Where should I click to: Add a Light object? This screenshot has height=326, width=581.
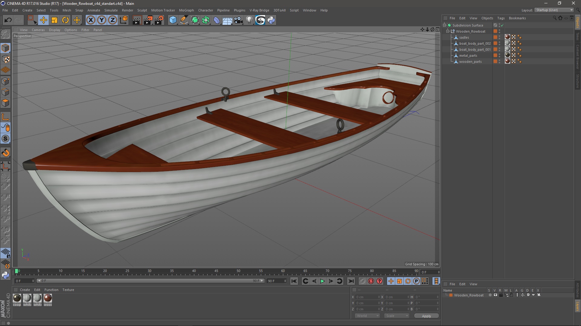pyautogui.click(x=249, y=20)
